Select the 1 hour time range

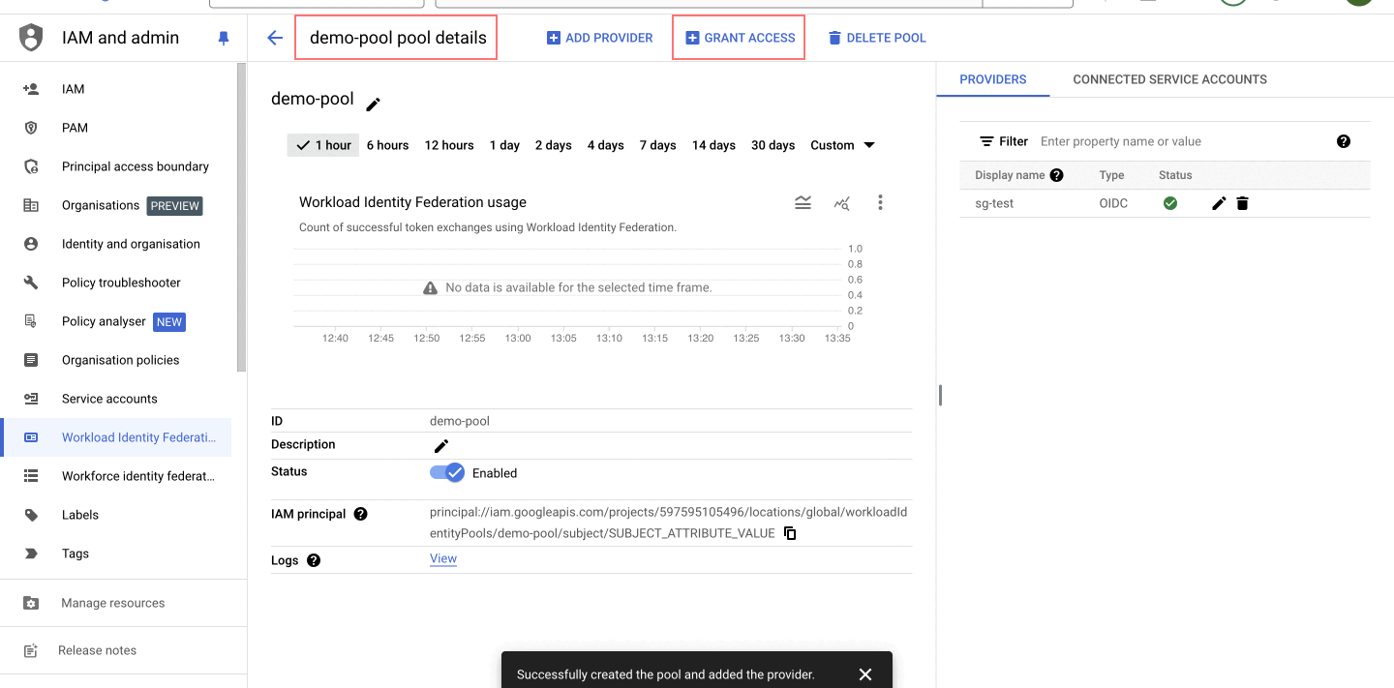tap(324, 145)
